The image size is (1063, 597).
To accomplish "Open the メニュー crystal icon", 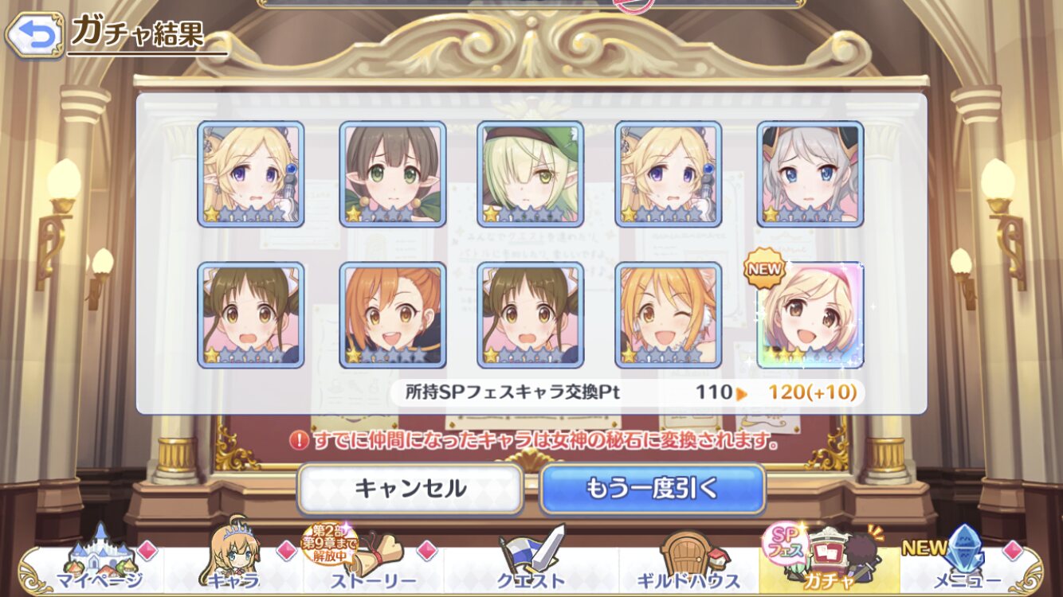I will [966, 560].
